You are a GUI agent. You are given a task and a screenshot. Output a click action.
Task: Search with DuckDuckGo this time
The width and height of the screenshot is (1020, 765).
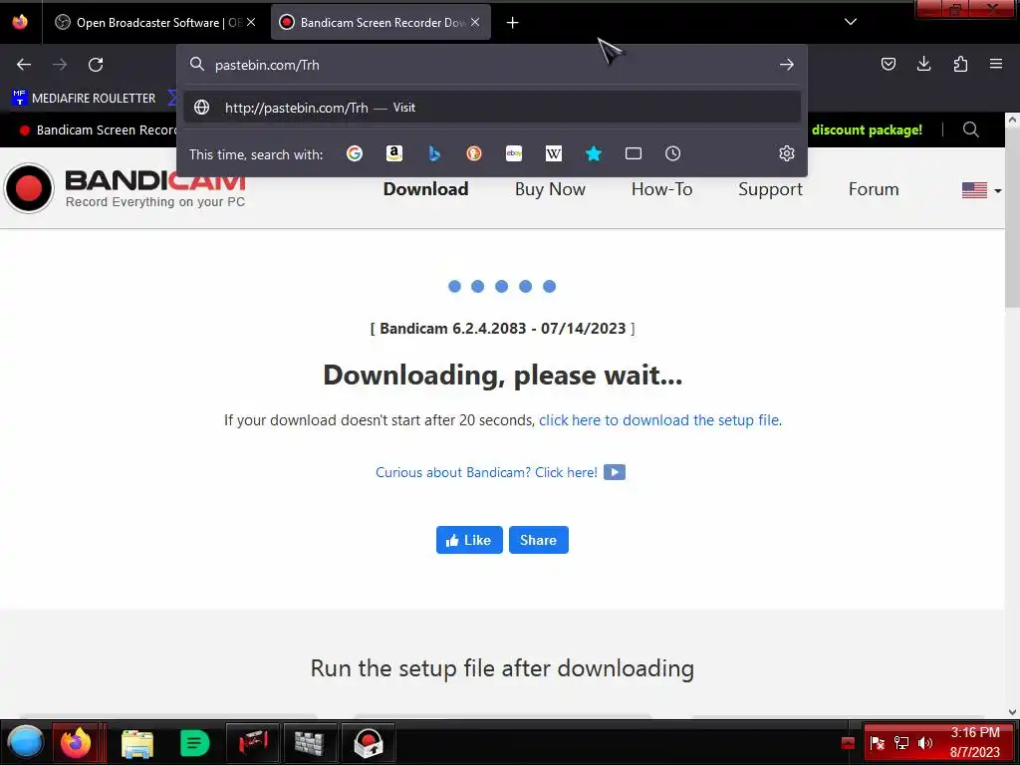473,153
